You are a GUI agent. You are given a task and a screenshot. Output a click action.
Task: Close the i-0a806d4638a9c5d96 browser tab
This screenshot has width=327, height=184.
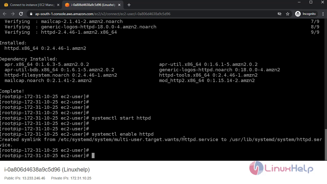click(x=119, y=5)
